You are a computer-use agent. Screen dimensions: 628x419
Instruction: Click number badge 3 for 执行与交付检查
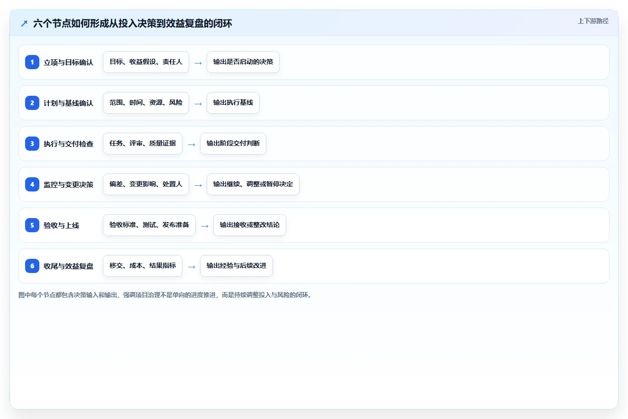point(32,144)
